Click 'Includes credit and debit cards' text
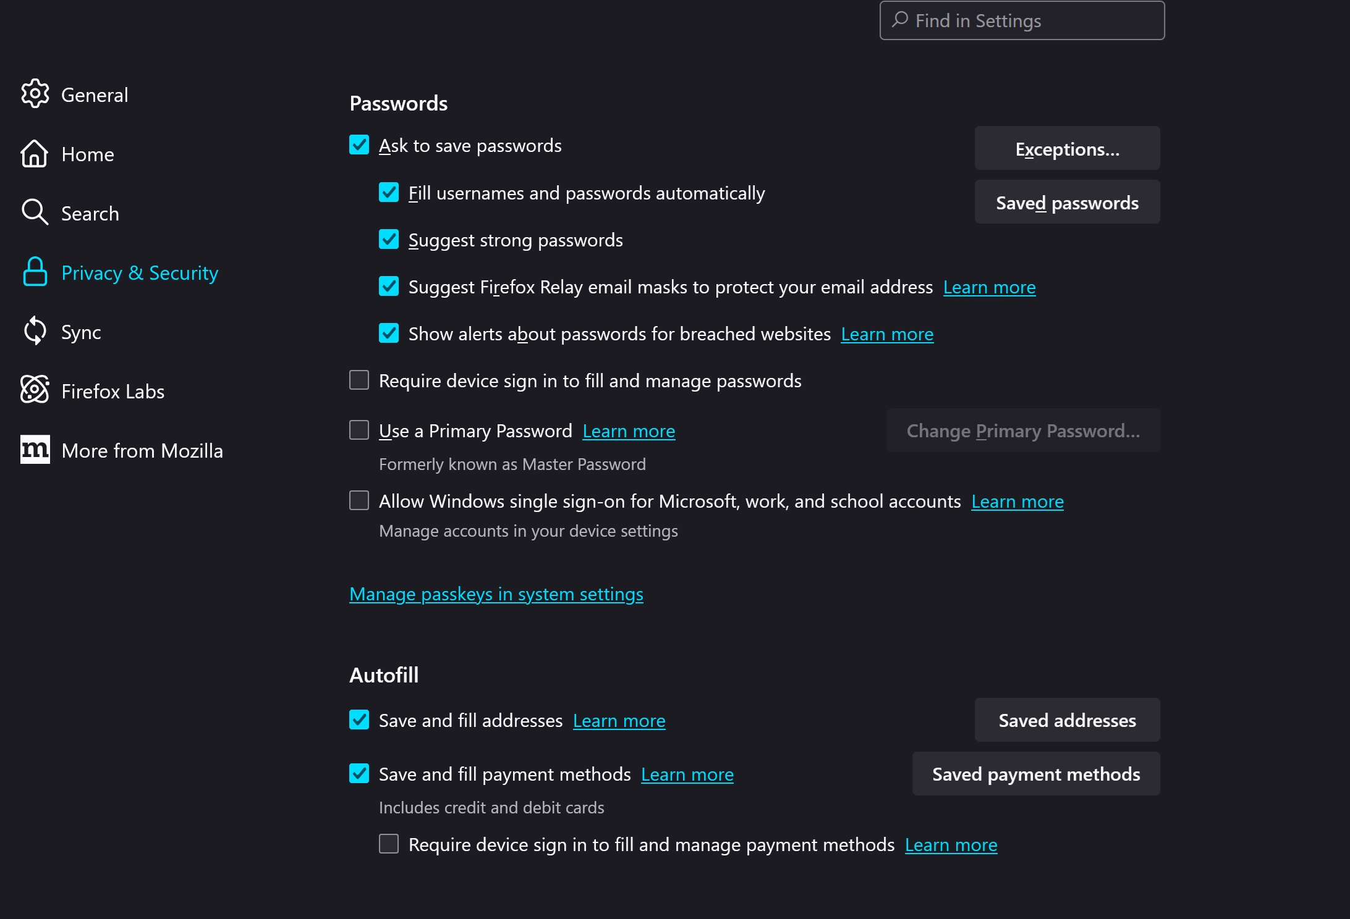Screen dimensions: 1350x919 (x=491, y=808)
